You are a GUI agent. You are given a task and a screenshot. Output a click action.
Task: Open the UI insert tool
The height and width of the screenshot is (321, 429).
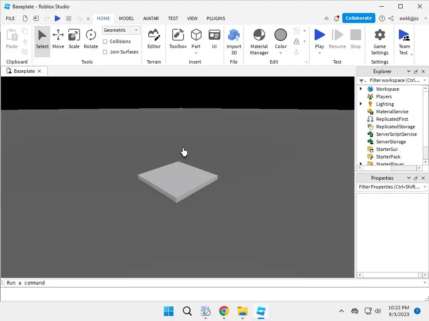(214, 39)
